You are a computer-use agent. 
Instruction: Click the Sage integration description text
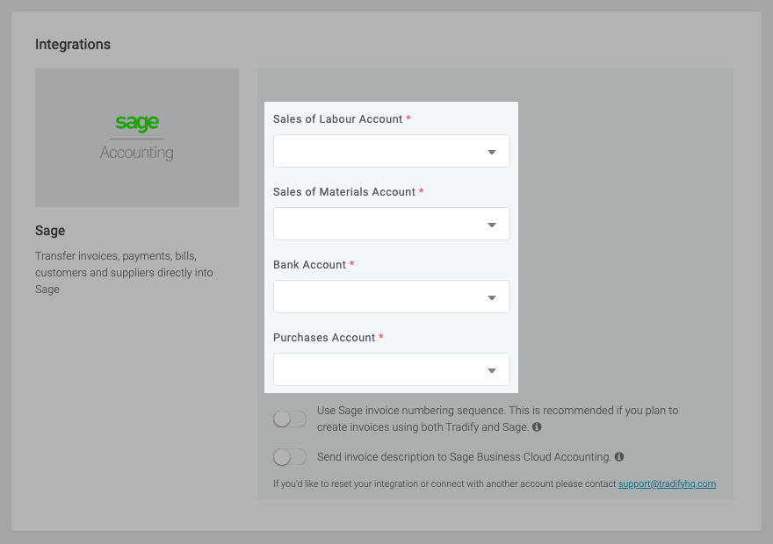coord(123,272)
